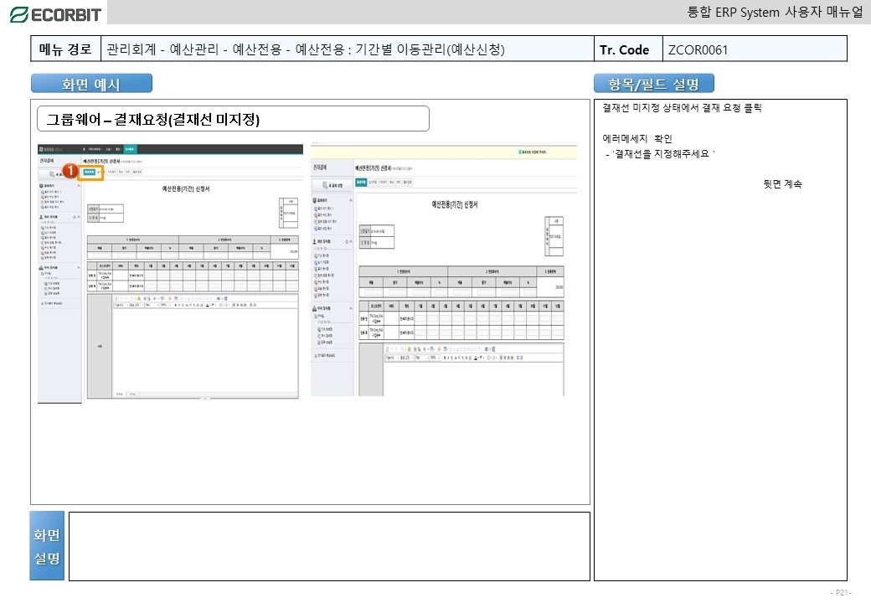Click the orange numbered callout badge 1
The height and width of the screenshot is (603, 871).
coord(72,170)
